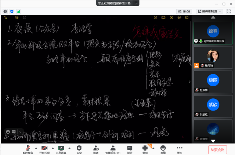Image resolution: width=235 pixels, height=155 pixels.
Task: Click the muted mic icon beside 刘紫欣
Action: pyautogui.click(x=197, y=115)
